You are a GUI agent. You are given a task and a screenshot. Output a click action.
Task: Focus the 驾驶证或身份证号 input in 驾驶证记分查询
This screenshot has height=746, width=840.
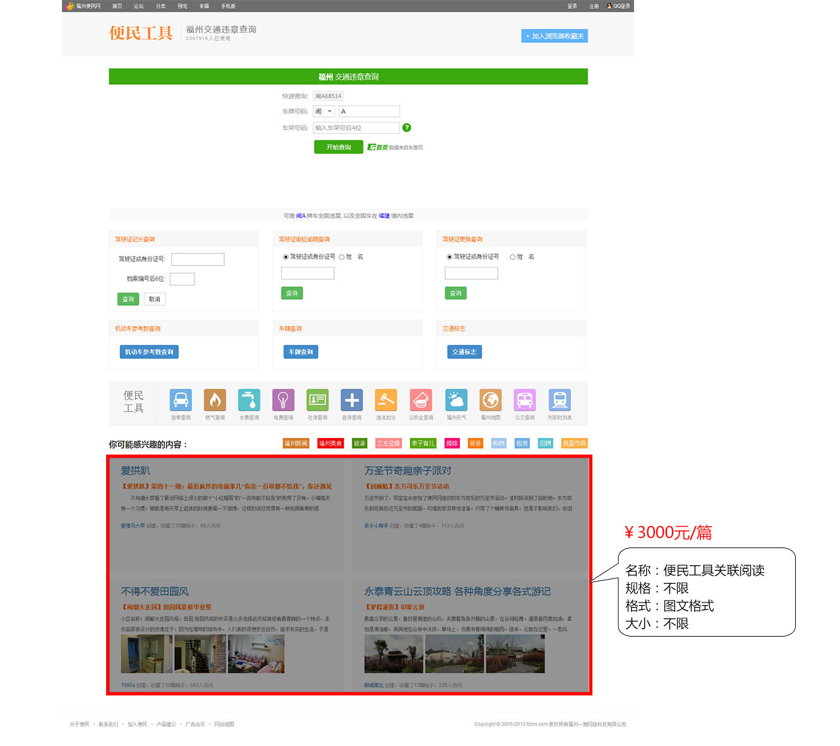(x=198, y=259)
